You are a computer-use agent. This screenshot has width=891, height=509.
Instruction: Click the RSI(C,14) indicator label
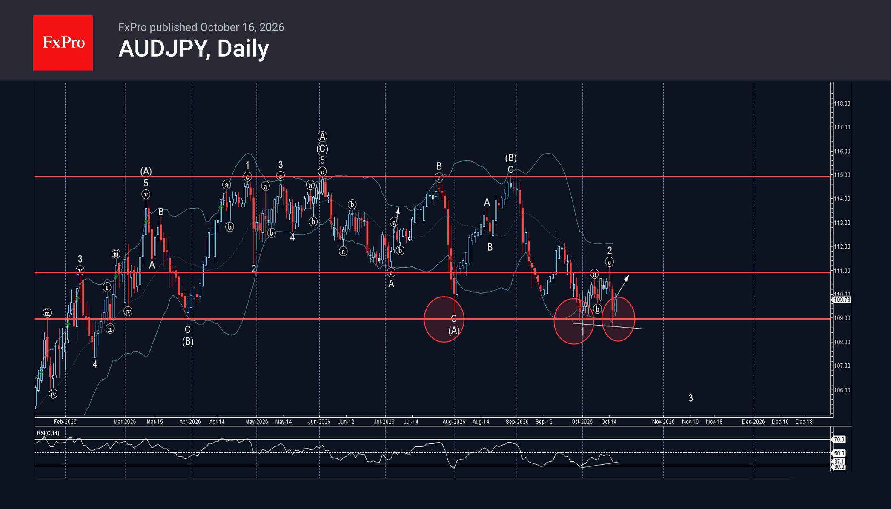coord(48,433)
